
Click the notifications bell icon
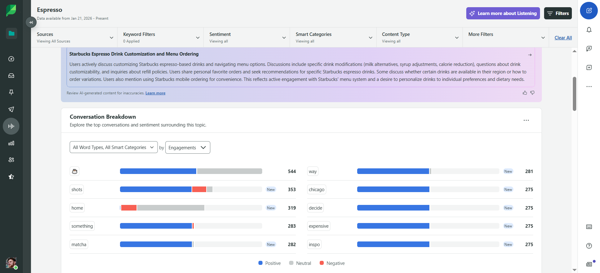tap(589, 30)
